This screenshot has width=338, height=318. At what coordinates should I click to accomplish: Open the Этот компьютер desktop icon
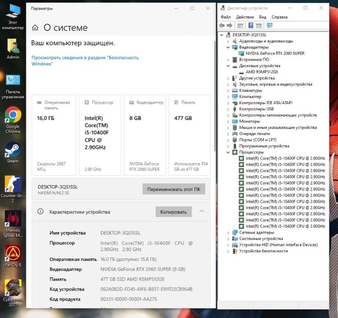(x=13, y=17)
